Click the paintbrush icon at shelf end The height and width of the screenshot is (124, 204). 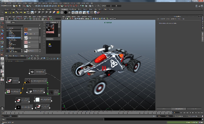[x=99, y=12]
